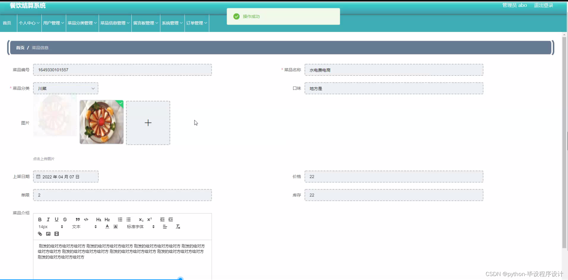Apply strikethrough formatting

coord(65,219)
